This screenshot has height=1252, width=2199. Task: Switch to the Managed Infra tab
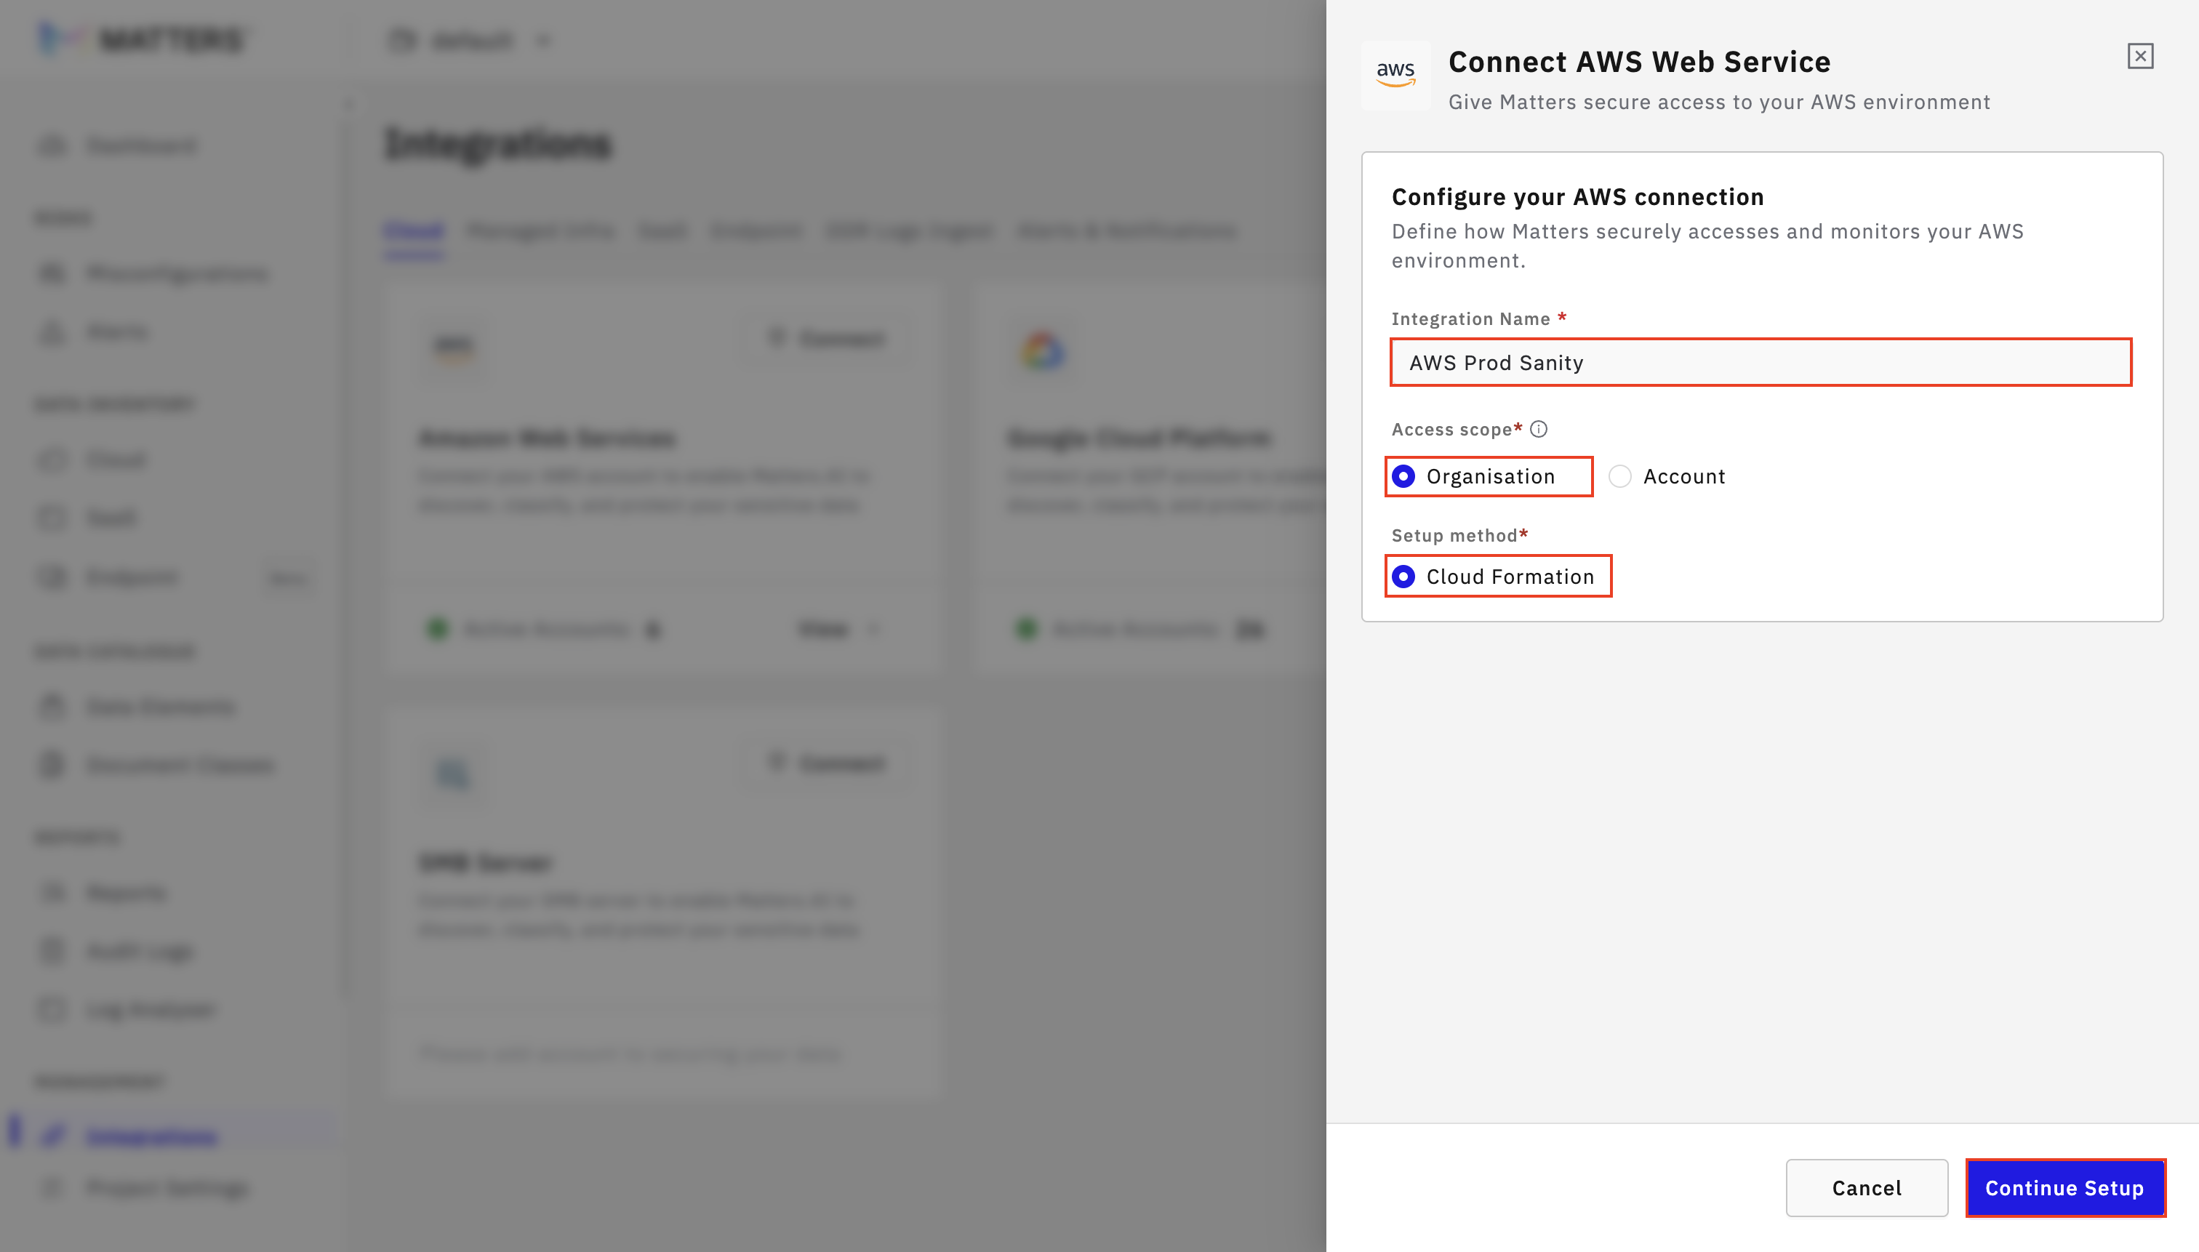(x=540, y=230)
